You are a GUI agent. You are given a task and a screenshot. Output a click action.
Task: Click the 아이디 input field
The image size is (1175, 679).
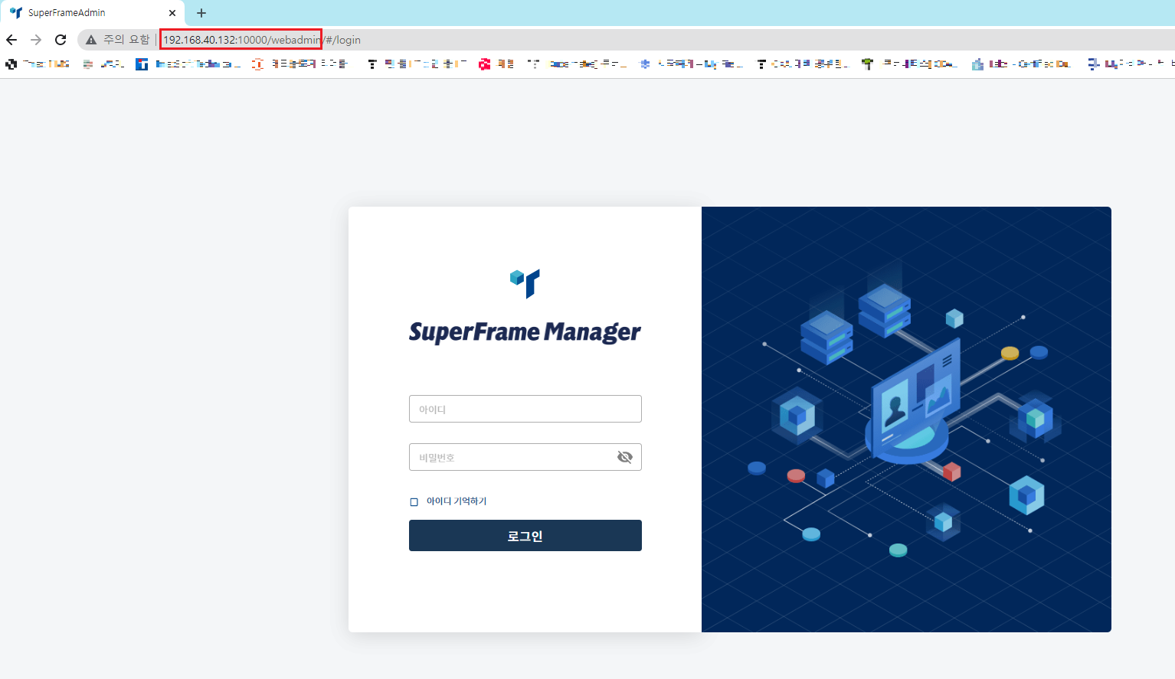(525, 409)
